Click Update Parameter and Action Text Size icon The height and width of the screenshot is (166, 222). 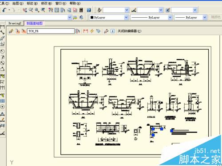click(x=106, y=31)
